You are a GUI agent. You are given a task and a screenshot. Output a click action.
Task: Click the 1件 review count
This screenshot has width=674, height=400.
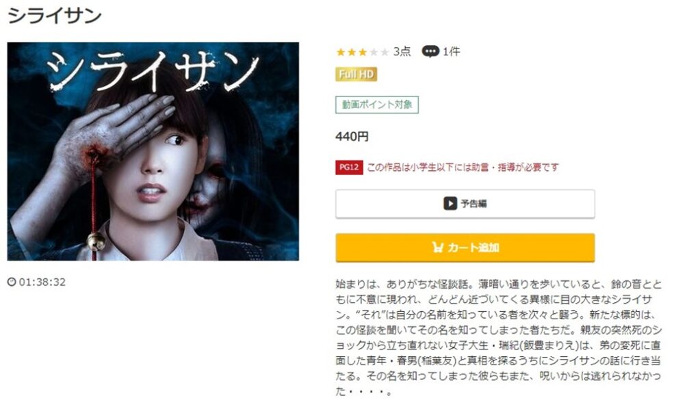pyautogui.click(x=452, y=51)
